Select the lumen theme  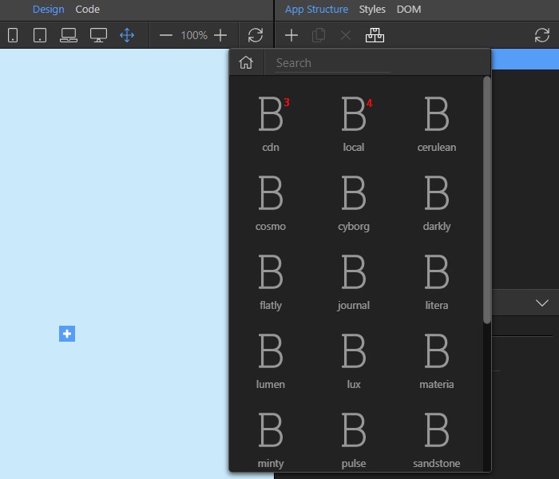pyautogui.click(x=271, y=361)
